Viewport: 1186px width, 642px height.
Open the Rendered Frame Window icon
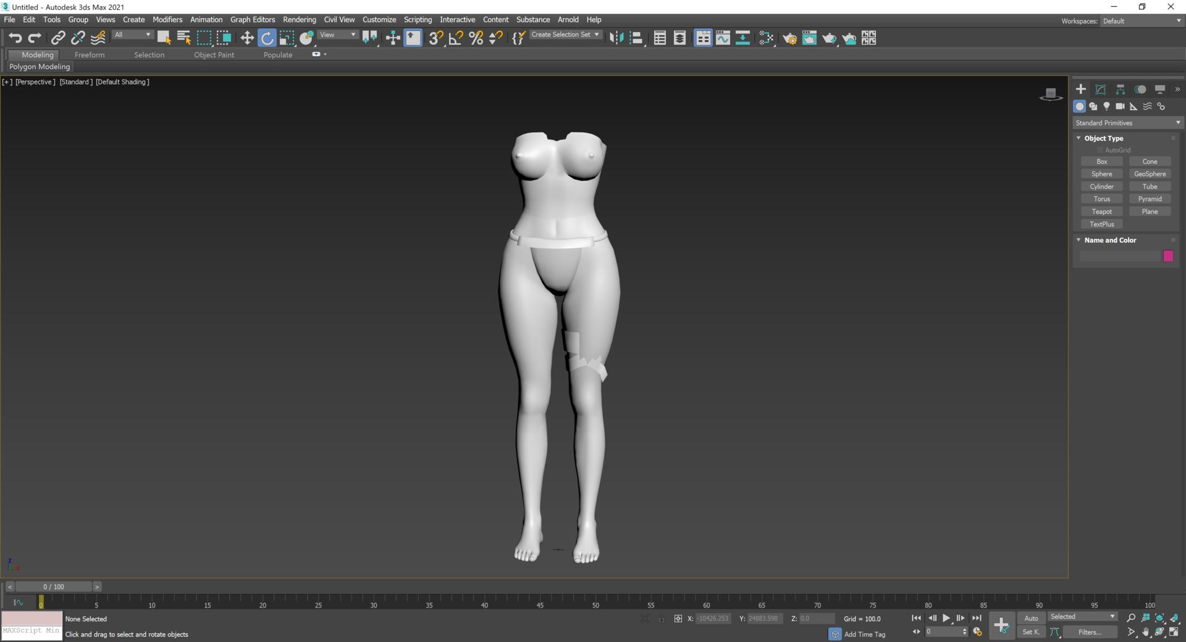click(809, 38)
